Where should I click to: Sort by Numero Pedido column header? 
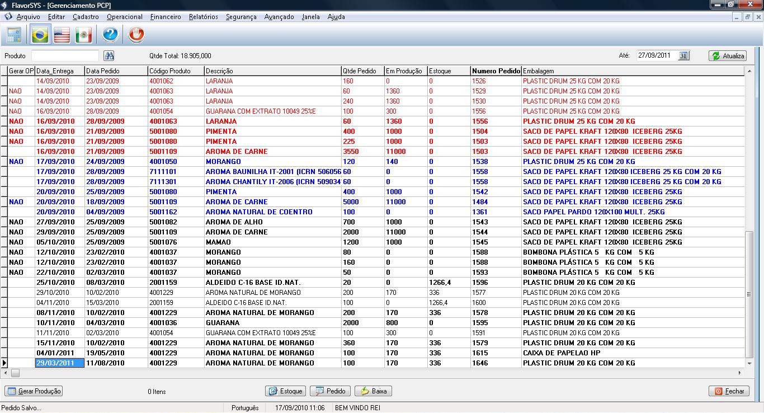(496, 71)
